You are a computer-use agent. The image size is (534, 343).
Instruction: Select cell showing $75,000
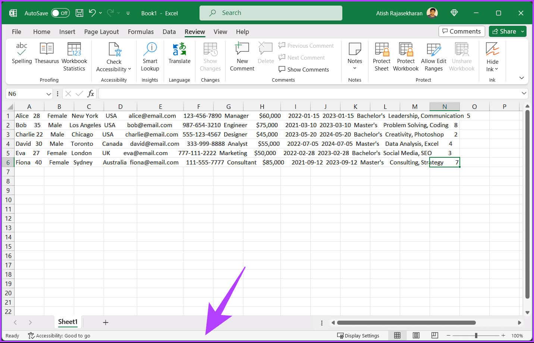click(262, 125)
